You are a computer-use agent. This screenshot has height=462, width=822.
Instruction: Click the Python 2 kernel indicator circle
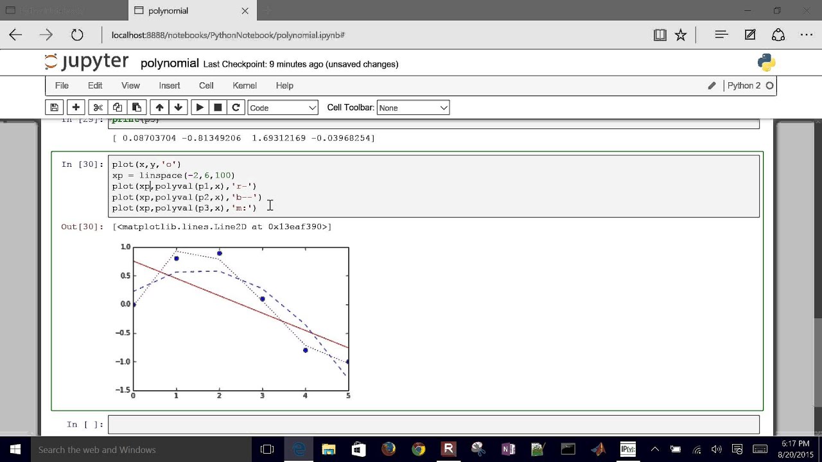click(769, 85)
